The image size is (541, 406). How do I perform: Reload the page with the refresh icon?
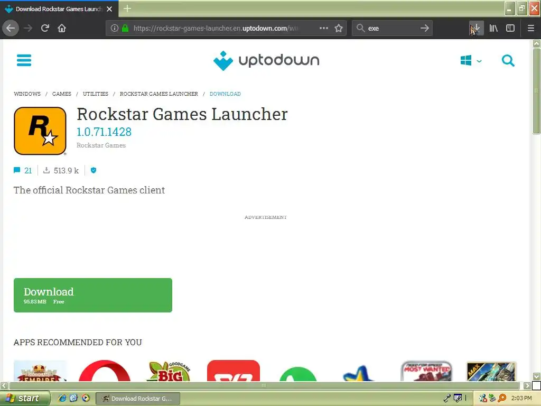[45, 29]
